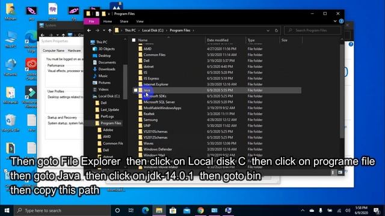The height and width of the screenshot is (216, 385).
Task: Open Explorer help question mark icon
Action: (x=341, y=22)
